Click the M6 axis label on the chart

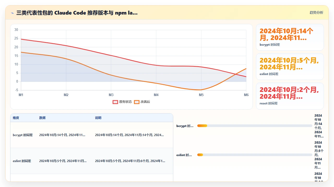246,95
